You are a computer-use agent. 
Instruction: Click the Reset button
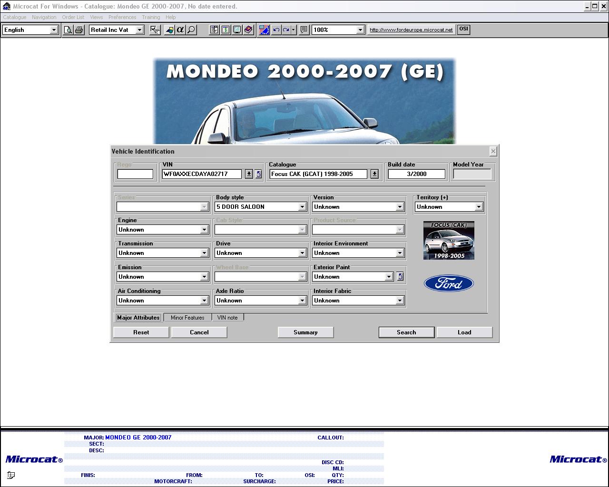[141, 332]
